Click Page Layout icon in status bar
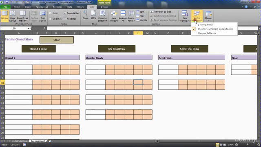The image size is (261, 147). tap(221, 145)
